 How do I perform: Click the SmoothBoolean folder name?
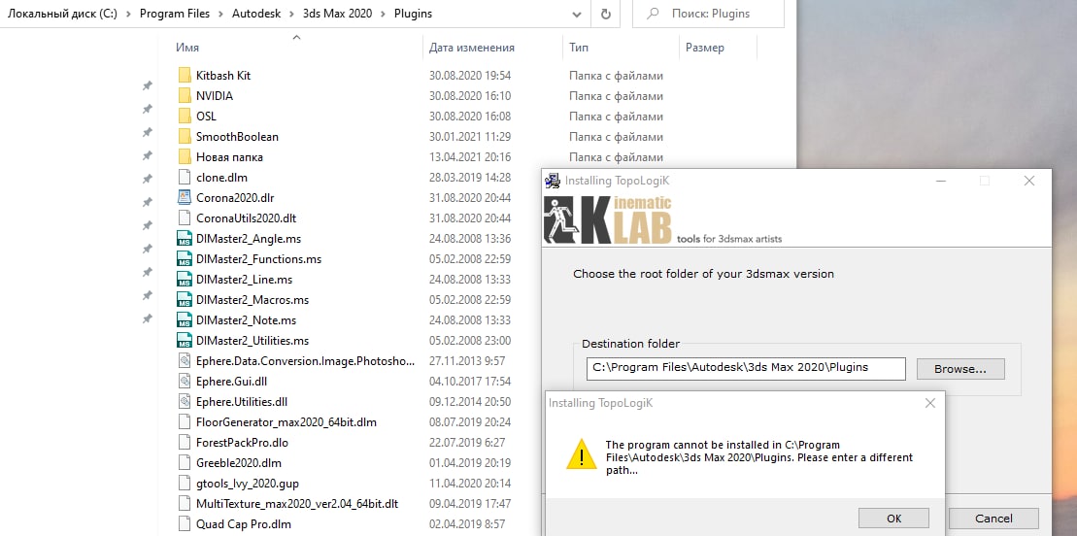(x=237, y=137)
